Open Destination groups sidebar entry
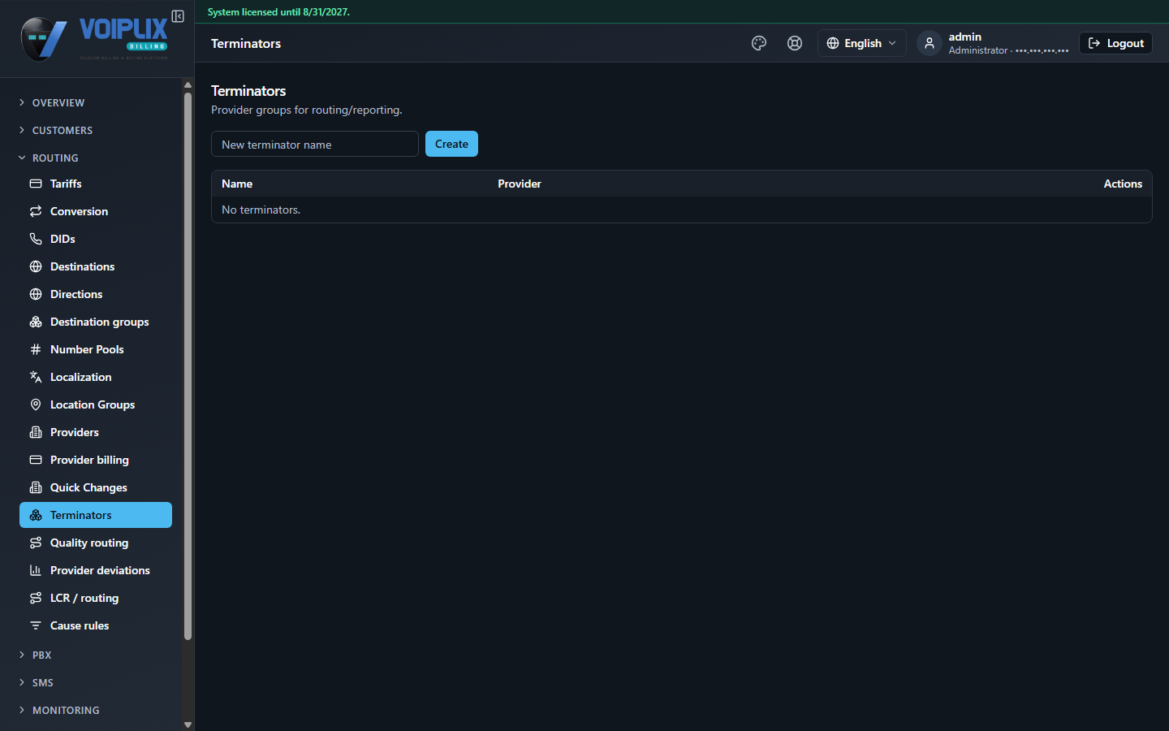Viewport: 1169px width, 731px height. [96, 322]
